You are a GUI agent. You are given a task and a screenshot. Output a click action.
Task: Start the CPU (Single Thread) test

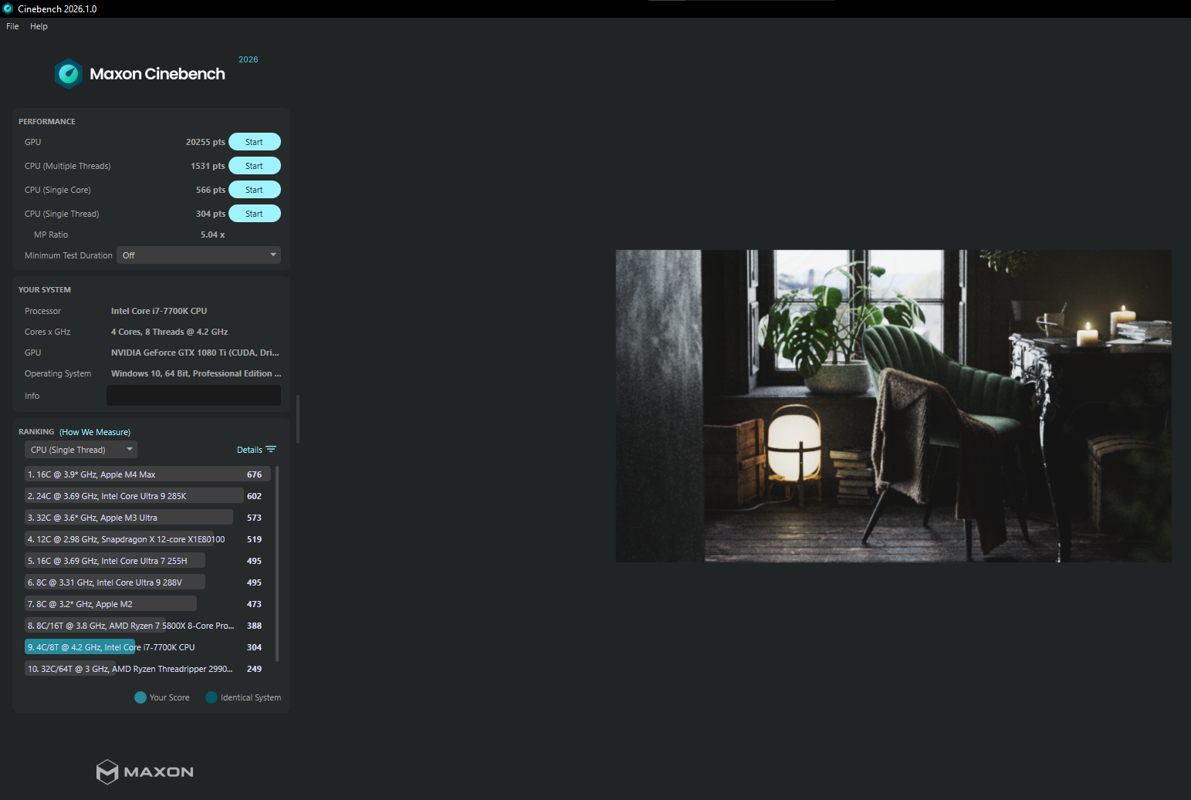click(x=255, y=214)
